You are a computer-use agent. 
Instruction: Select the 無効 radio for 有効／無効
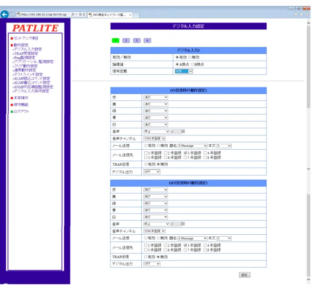coord(190,57)
